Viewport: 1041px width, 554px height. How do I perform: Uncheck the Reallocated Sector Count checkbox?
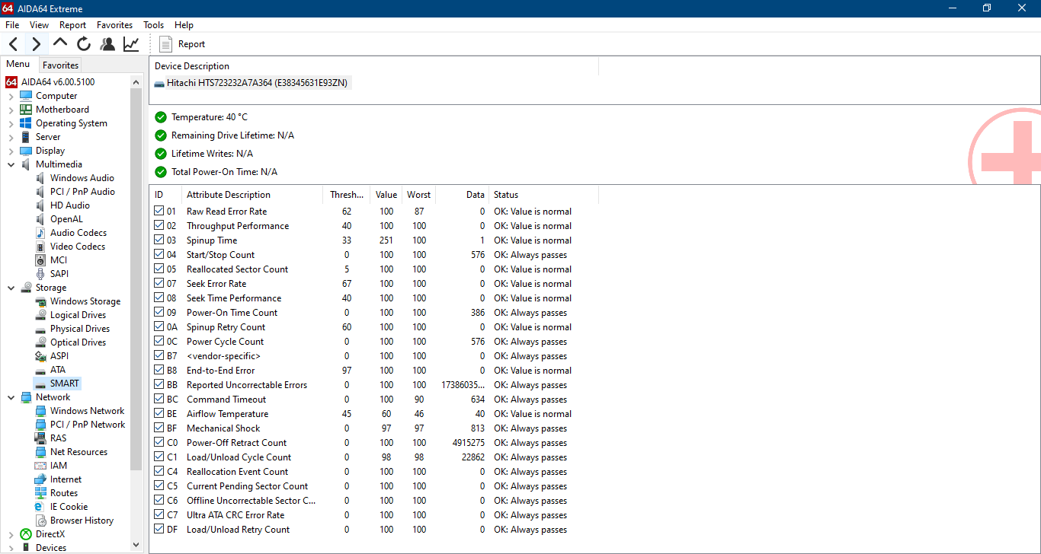[159, 269]
